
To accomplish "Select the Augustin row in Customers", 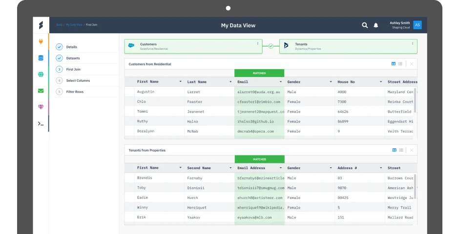I will point(270,92).
